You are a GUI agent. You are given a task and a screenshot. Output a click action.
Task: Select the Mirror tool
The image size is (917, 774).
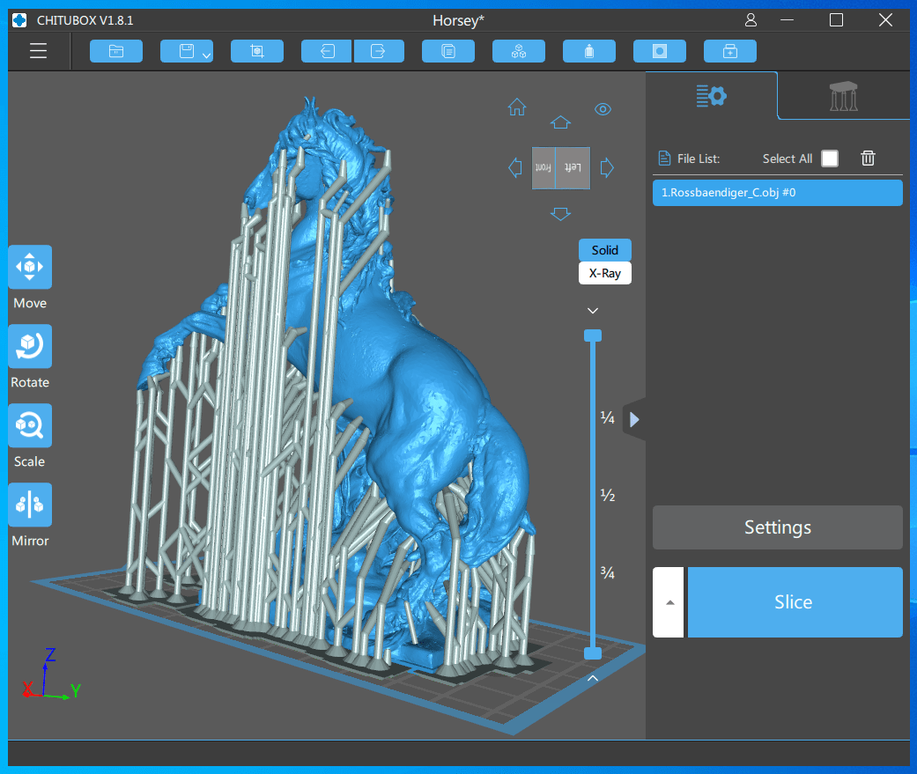coord(29,504)
